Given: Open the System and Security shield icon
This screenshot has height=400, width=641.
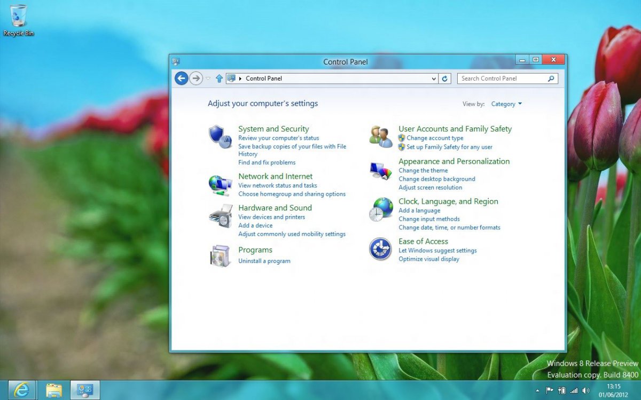Looking at the screenshot, I should pos(220,137).
